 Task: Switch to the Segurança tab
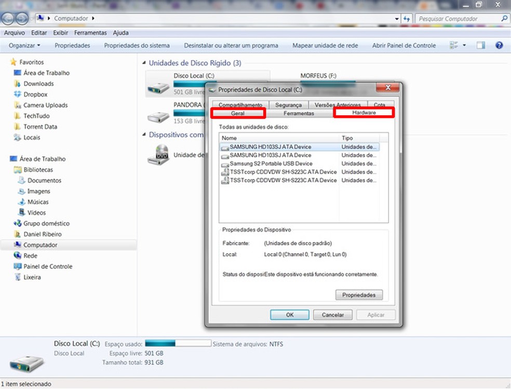[x=288, y=105]
